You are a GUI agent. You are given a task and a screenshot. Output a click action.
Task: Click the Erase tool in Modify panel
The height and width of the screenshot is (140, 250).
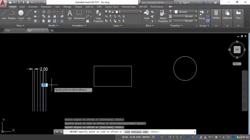[62, 12]
